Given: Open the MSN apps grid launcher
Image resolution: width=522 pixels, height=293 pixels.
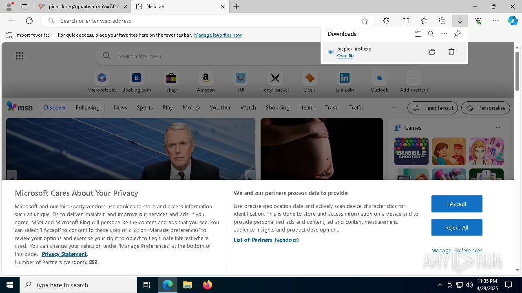Looking at the screenshot, I should click(x=20, y=56).
